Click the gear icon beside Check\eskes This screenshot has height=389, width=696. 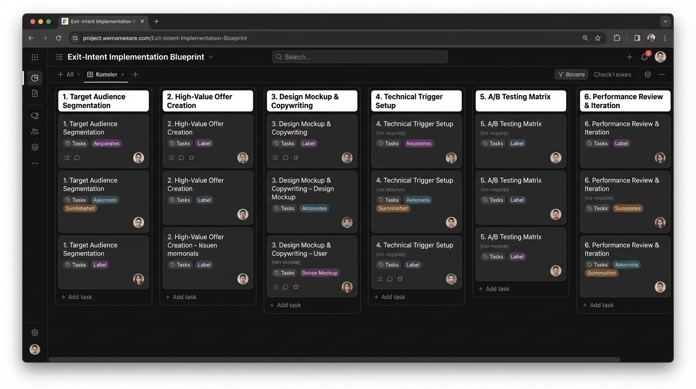pyautogui.click(x=647, y=74)
